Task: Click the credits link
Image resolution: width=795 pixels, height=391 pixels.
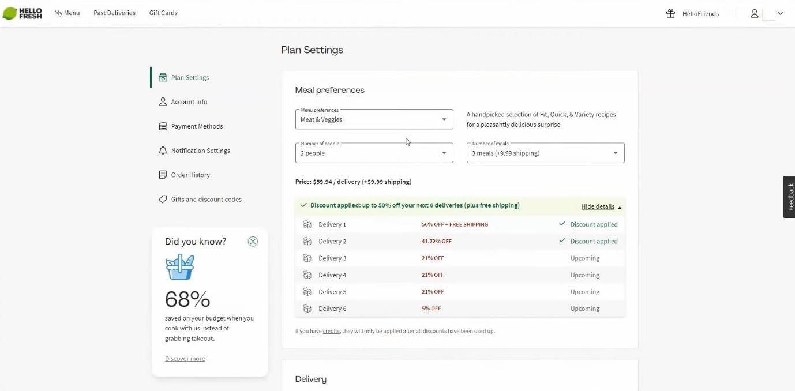Action: pyautogui.click(x=331, y=331)
